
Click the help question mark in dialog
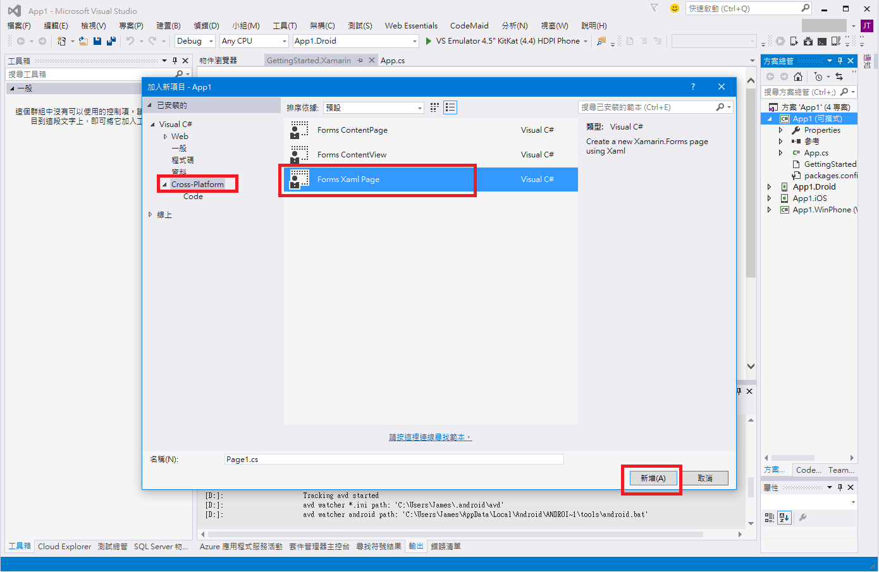[x=693, y=87]
